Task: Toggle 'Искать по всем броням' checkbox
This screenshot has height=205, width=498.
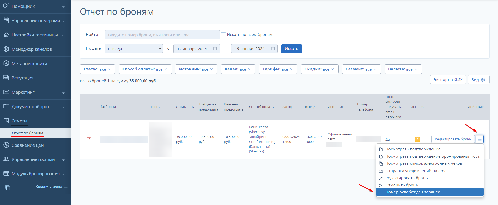Action: (x=223, y=35)
